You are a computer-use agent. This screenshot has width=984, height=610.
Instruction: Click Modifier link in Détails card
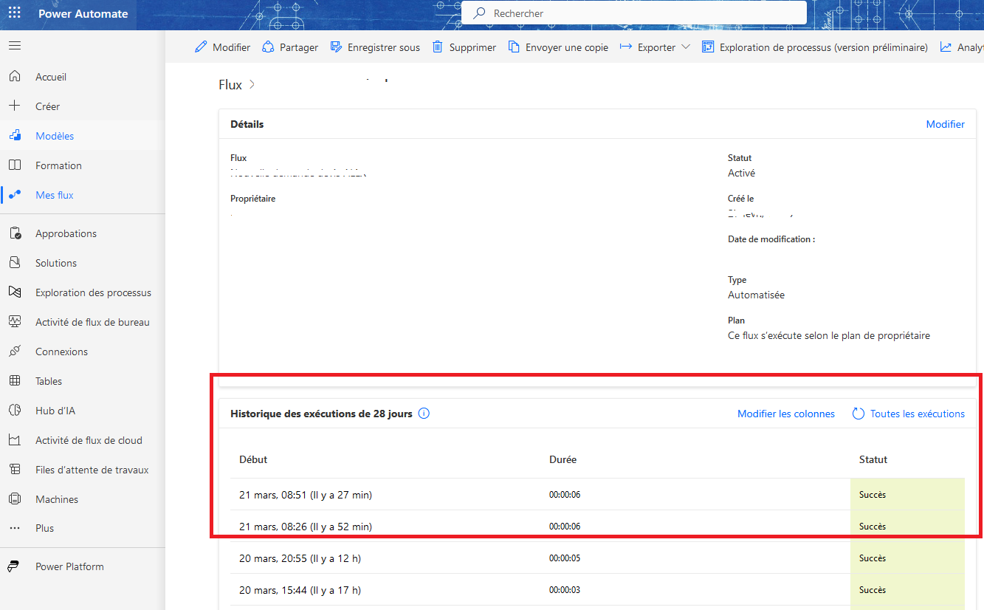pos(946,124)
